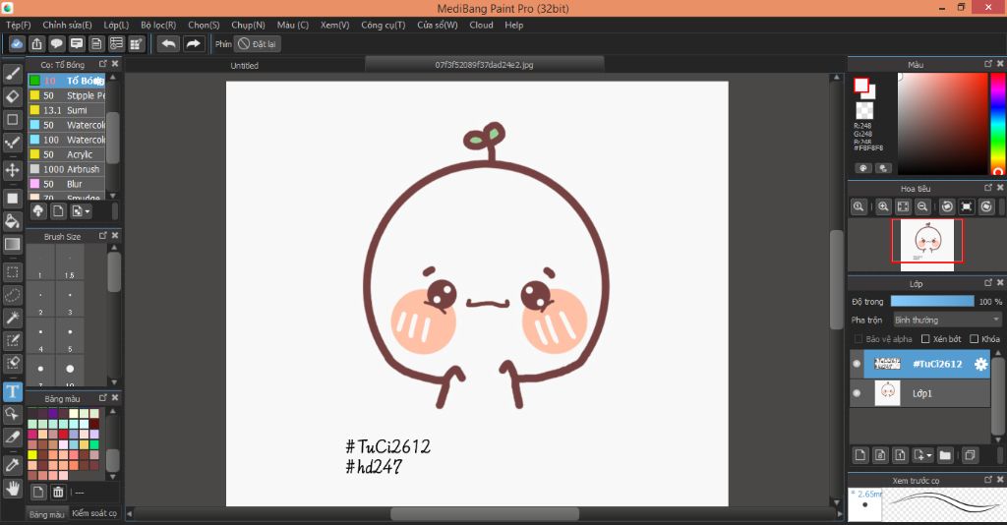
Task: Toggle visibility of Lớp1 layer
Action: coord(857,393)
